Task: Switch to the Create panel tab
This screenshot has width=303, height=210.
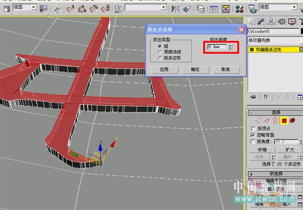Action: [251, 21]
